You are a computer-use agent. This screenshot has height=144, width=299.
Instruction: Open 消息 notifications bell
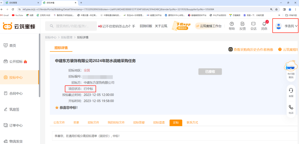[264, 26]
